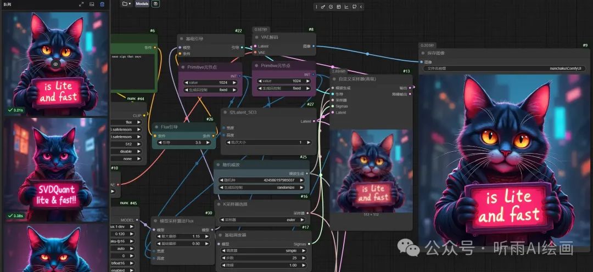Collapse the 随机噪波 node title dot
The height and width of the screenshot is (272, 593).
(x=219, y=165)
